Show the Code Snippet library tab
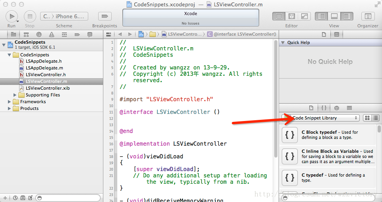Image resolution: width=382 pixels, height=202 pixels. pyautogui.click(x=324, y=108)
